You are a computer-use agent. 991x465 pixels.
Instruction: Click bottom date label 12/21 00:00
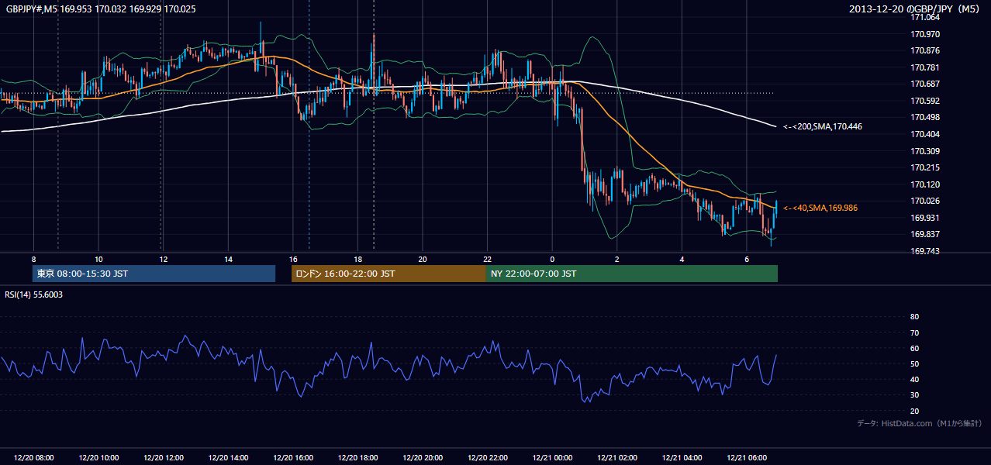(x=551, y=458)
